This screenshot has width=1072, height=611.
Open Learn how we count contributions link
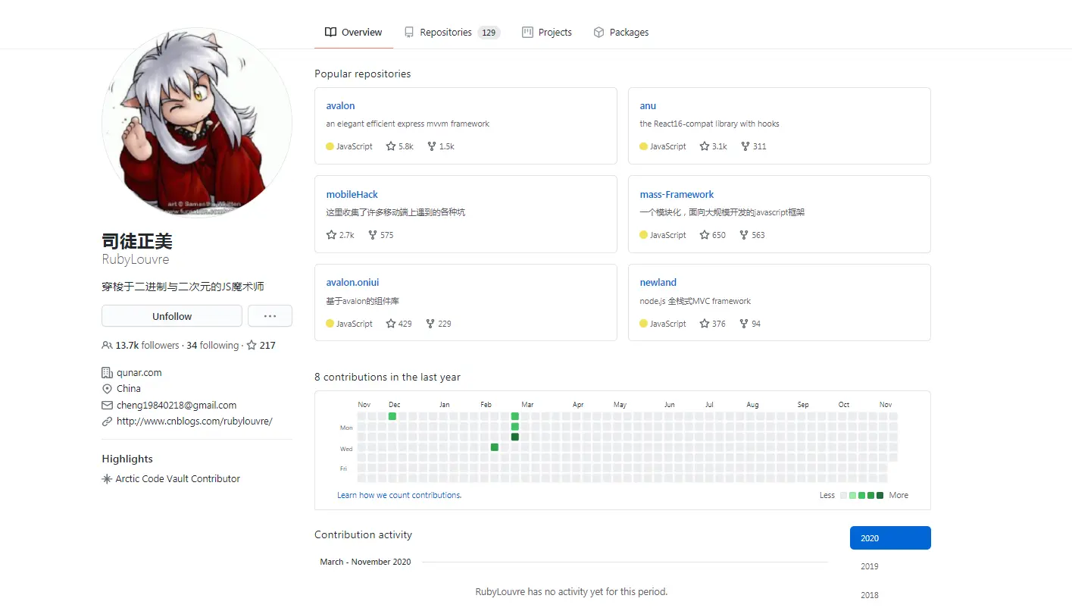coord(399,495)
